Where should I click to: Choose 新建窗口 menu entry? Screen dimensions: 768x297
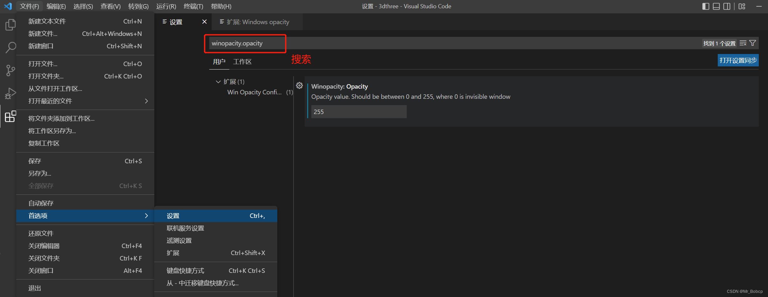point(85,46)
